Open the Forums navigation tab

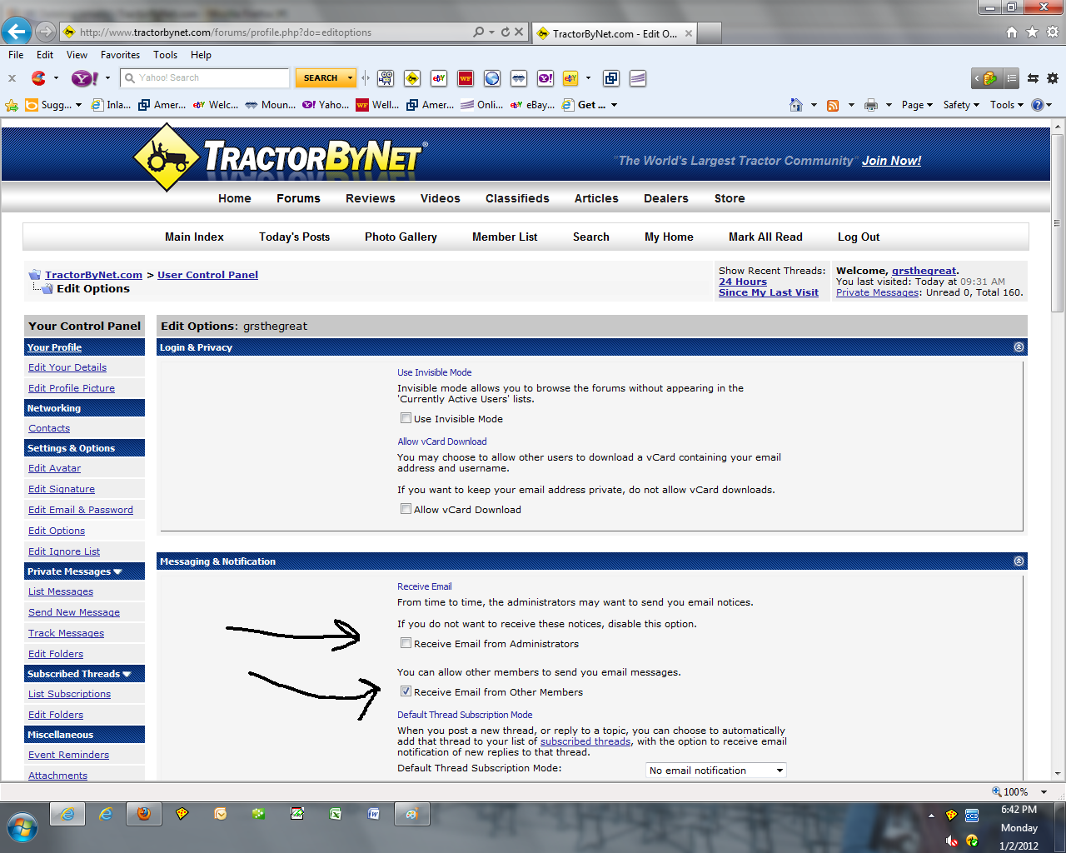tap(298, 198)
